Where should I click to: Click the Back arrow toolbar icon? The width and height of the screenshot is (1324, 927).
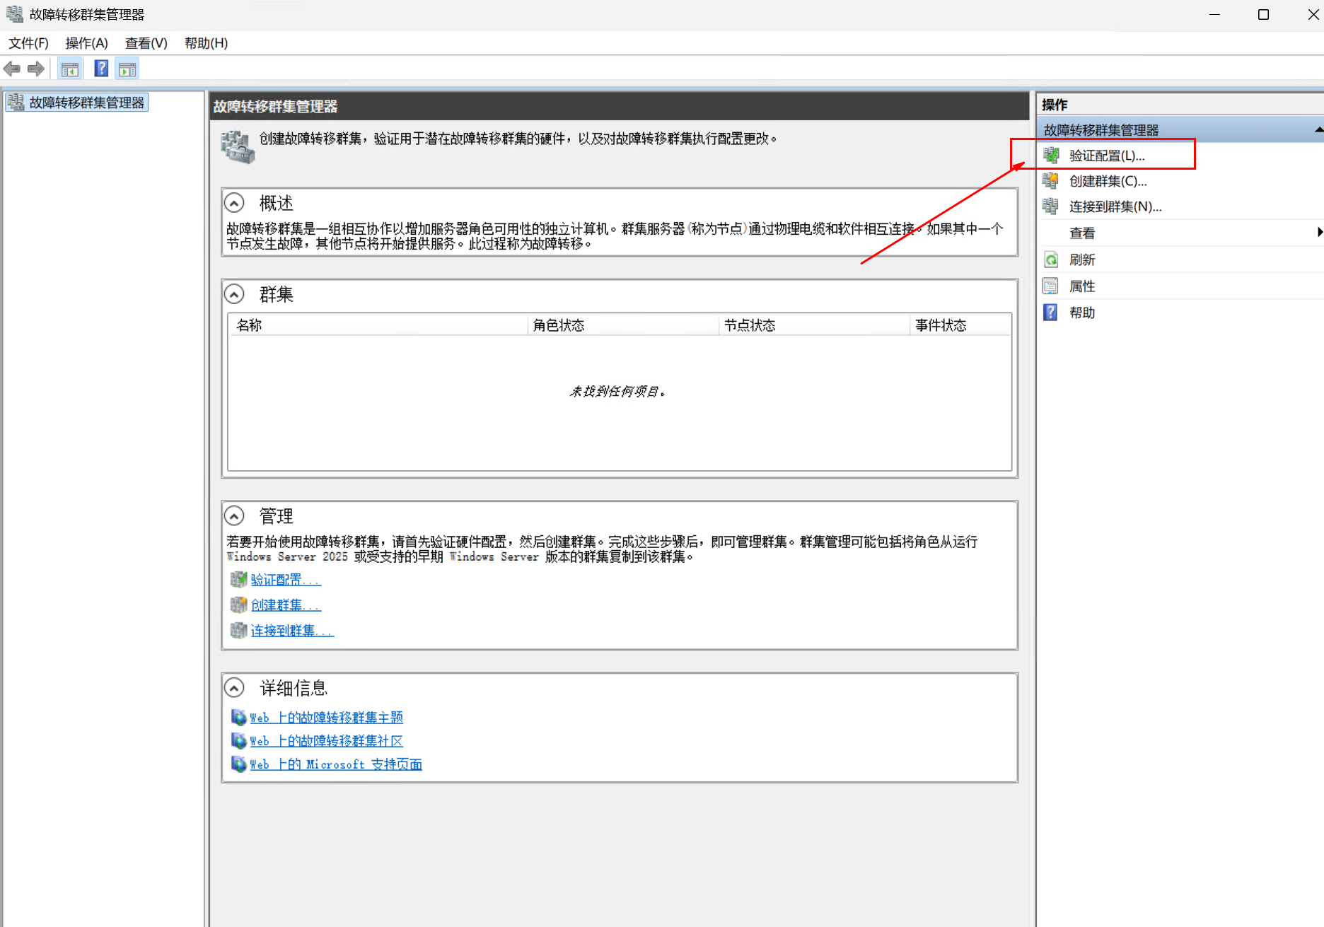click(x=12, y=69)
